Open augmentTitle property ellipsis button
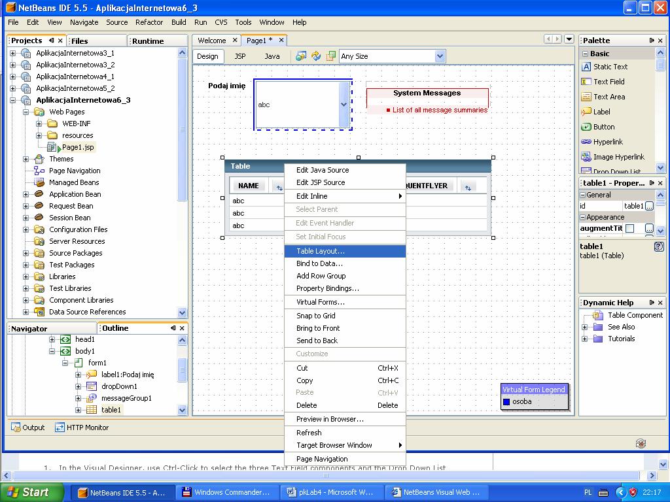670x502 pixels. 649,228
